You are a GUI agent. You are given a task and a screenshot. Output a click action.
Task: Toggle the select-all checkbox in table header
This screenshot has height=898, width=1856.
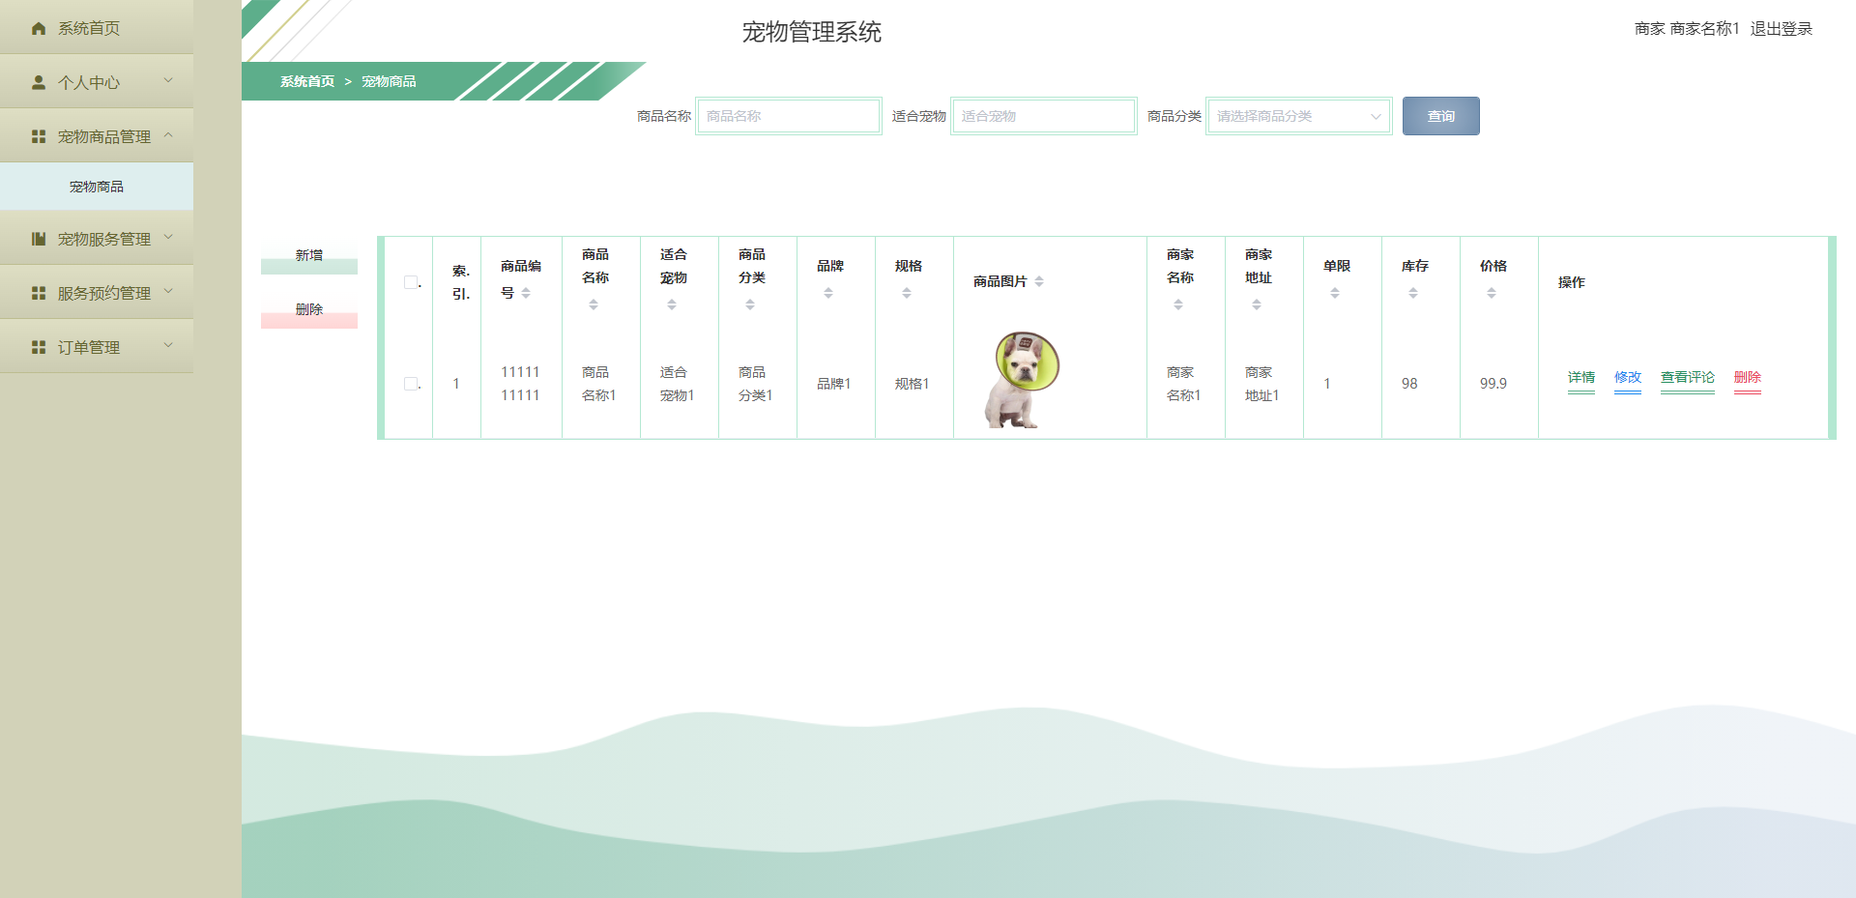pyautogui.click(x=410, y=281)
